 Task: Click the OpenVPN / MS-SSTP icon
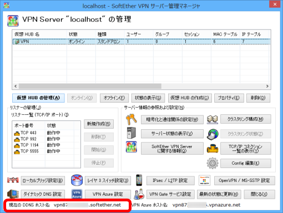pyautogui.click(x=204, y=180)
